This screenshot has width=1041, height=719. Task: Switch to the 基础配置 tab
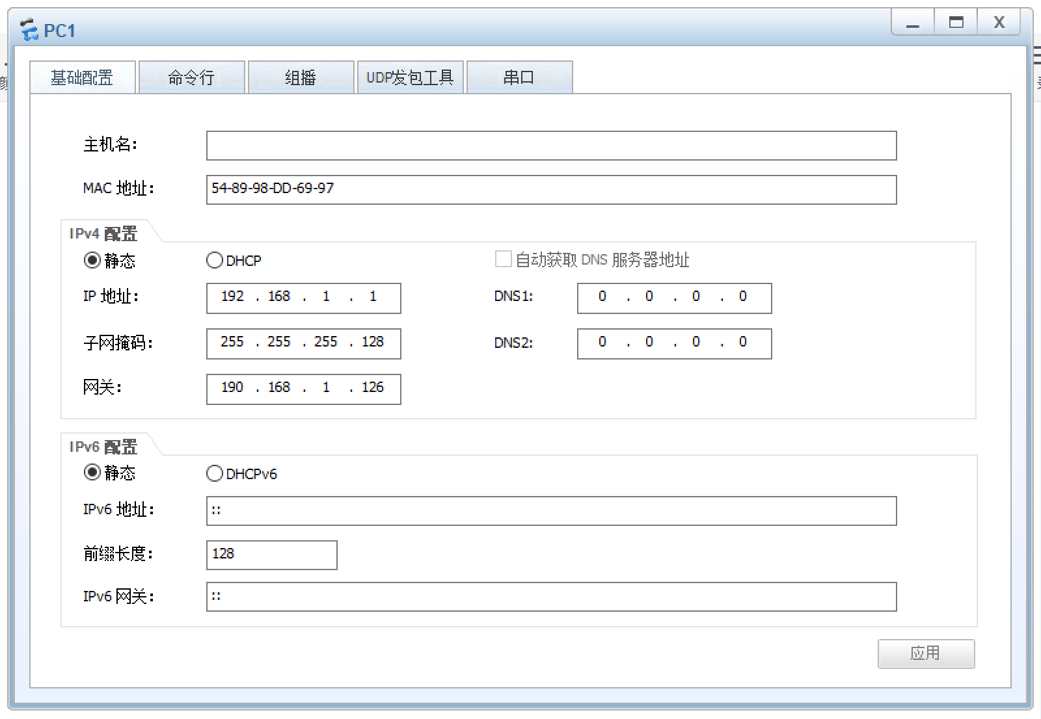(83, 77)
